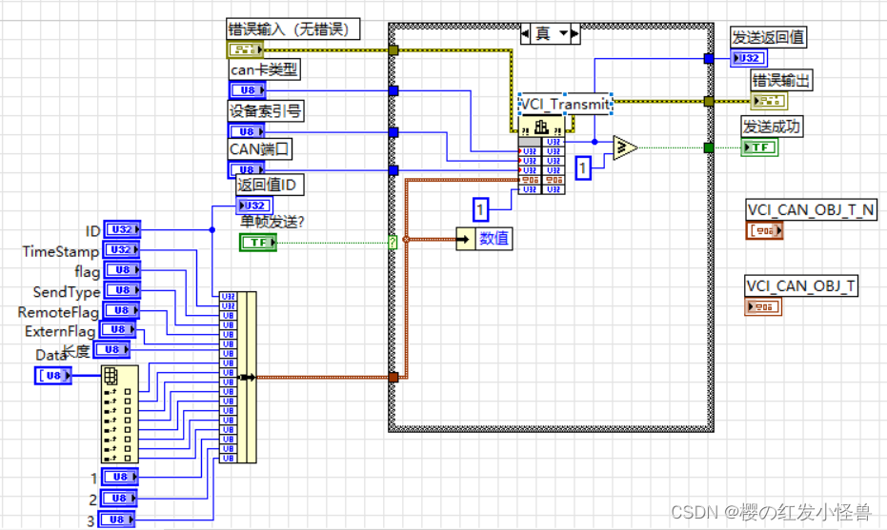Select the Data长度 U8 terminal
This screenshot has width=887, height=530.
[111, 350]
